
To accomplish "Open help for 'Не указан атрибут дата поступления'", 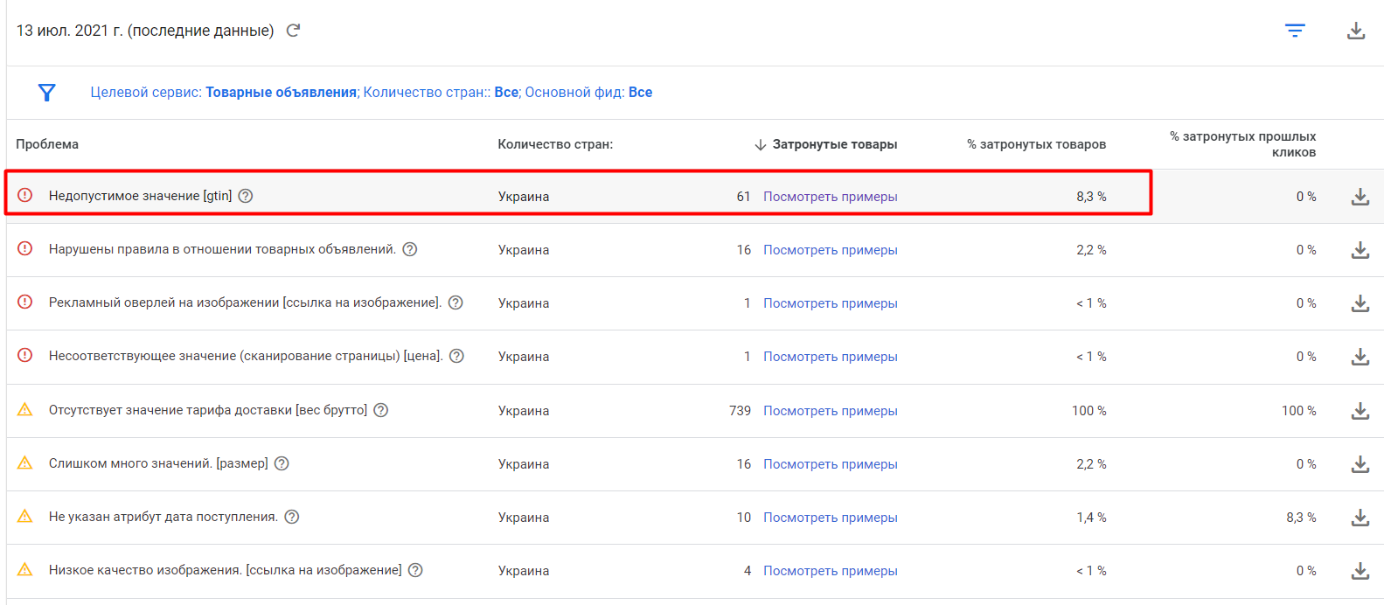I will (292, 517).
